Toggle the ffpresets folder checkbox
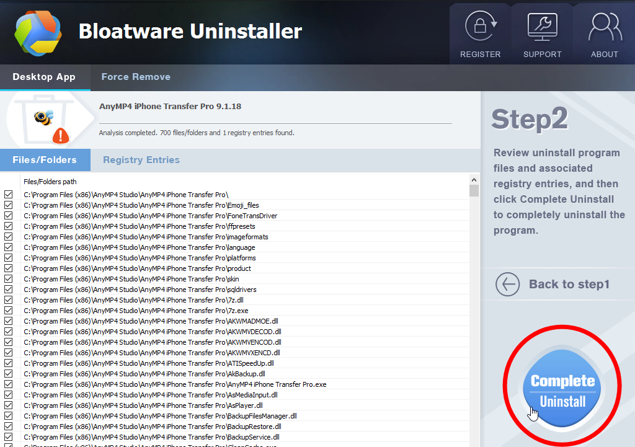635x447 pixels. point(8,226)
